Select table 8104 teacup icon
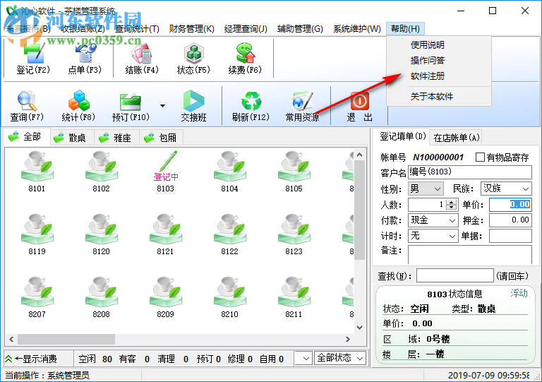This screenshot has width=542, height=382. coord(230,166)
